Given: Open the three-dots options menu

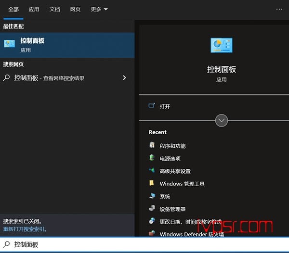Looking at the screenshot, I should point(279,9).
